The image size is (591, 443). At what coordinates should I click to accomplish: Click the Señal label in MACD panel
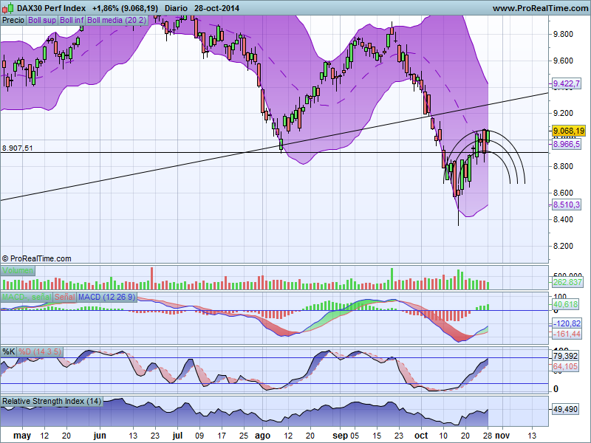coord(64,297)
